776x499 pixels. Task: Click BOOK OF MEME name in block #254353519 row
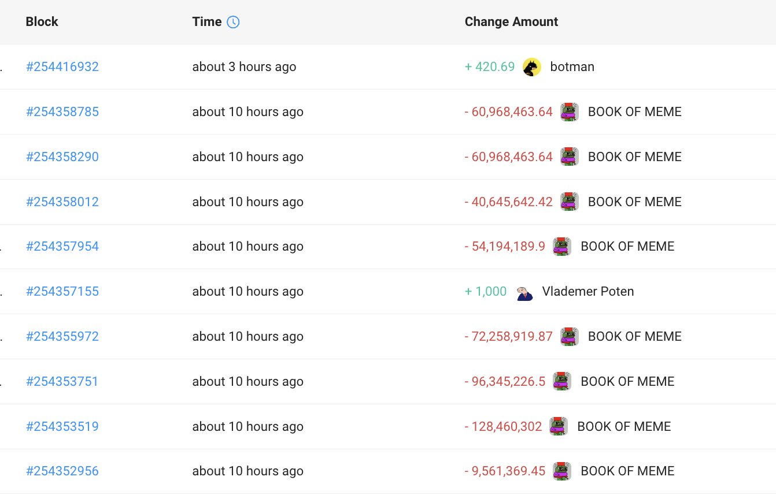point(624,427)
